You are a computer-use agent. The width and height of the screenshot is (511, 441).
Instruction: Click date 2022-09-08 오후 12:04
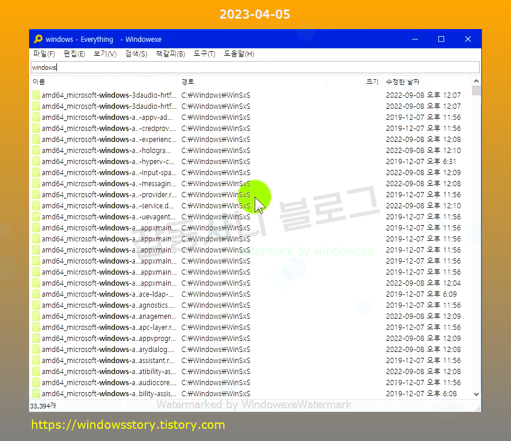point(423,283)
